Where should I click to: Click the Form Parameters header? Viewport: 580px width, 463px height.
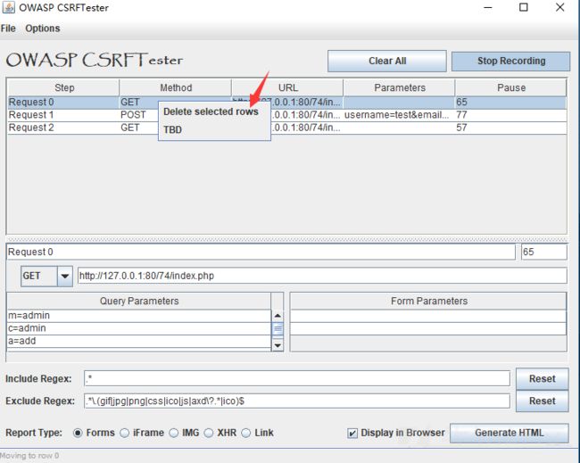[428, 301]
